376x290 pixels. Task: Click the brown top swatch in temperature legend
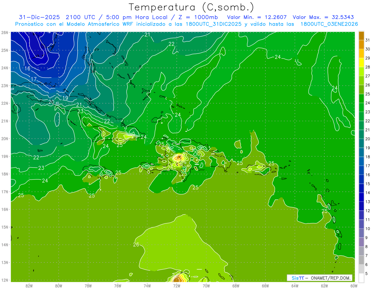pyautogui.click(x=361, y=36)
